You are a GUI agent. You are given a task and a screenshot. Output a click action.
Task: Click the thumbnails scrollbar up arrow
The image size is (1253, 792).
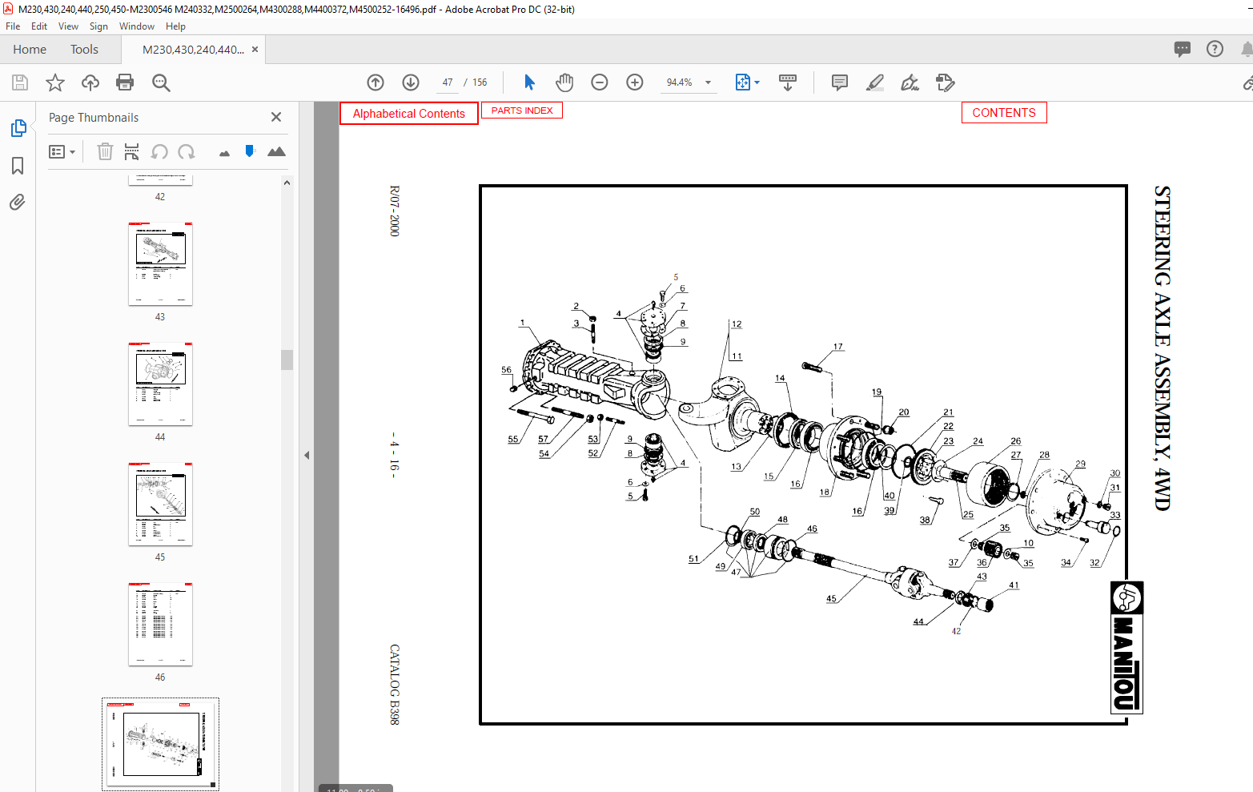(287, 183)
